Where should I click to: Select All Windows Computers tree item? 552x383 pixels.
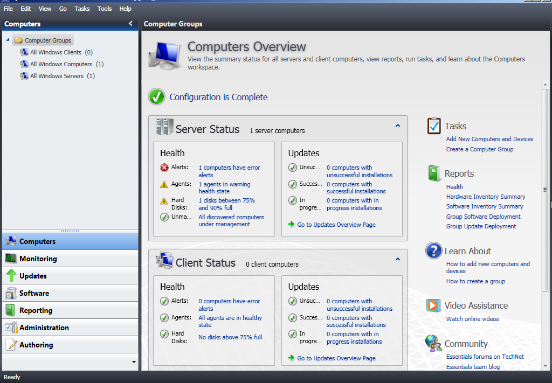click(x=61, y=64)
